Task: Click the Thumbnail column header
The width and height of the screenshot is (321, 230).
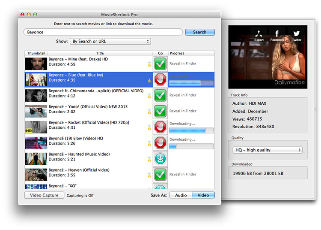Action: click(x=36, y=53)
